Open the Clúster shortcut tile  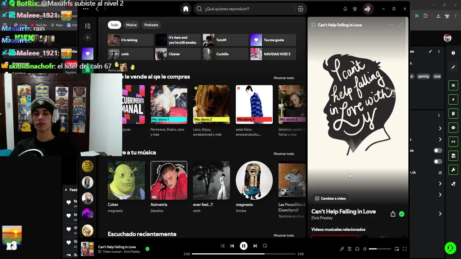point(178,54)
